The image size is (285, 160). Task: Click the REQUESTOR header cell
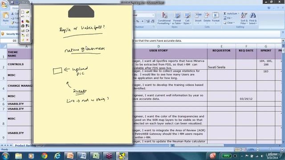[x=221, y=53]
